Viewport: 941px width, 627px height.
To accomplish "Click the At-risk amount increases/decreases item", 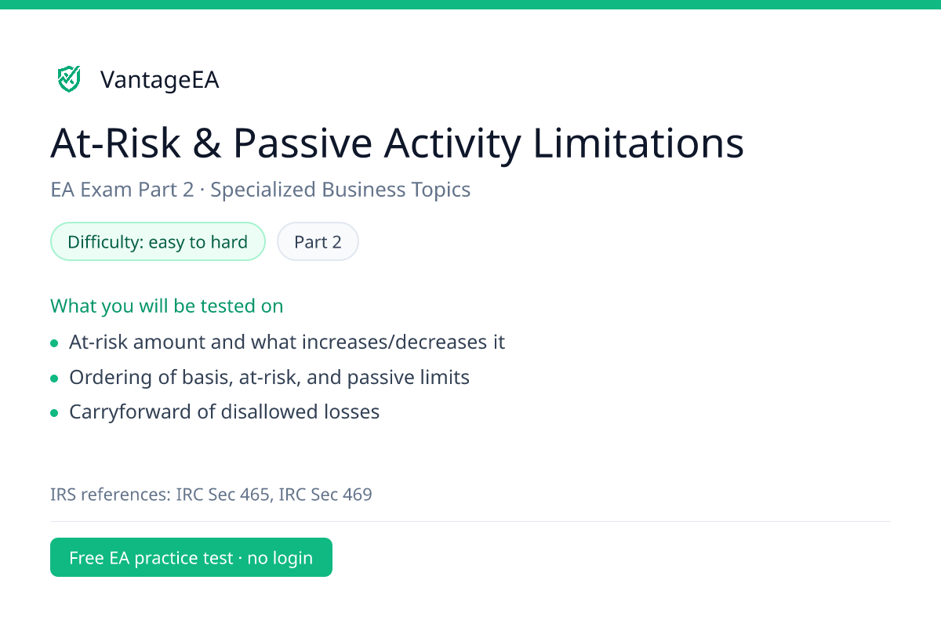I will (287, 342).
